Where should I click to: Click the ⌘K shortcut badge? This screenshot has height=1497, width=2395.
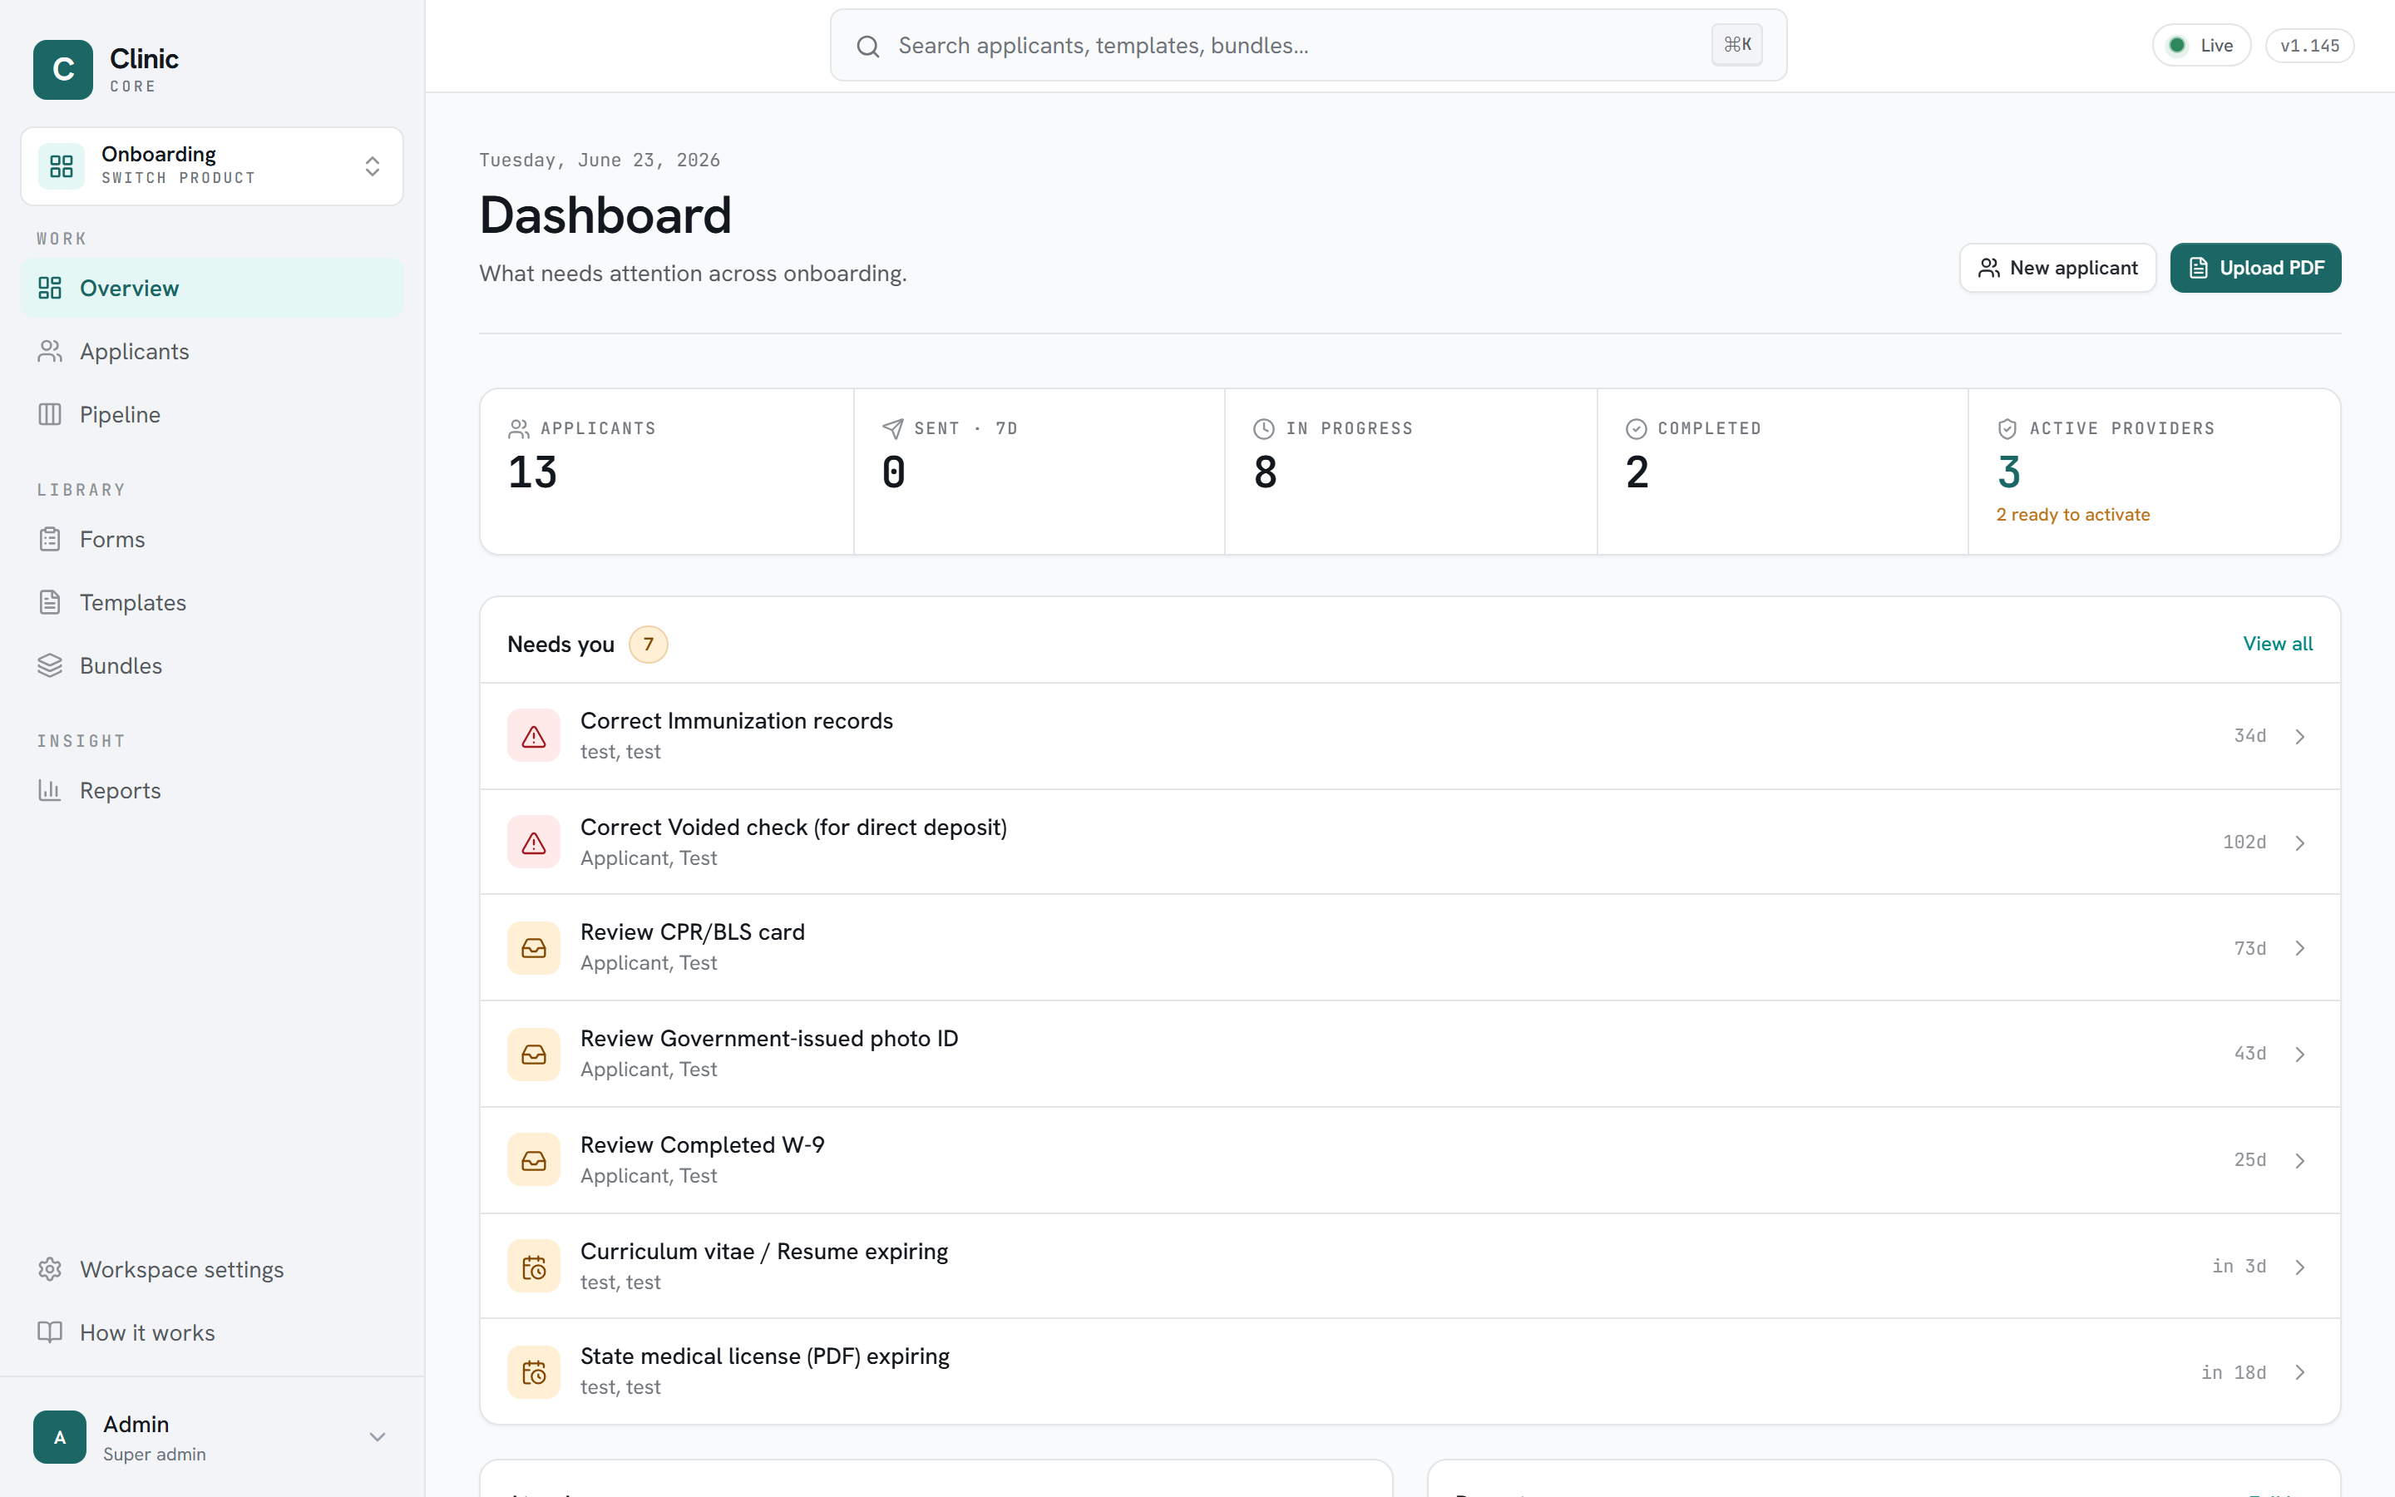(x=1737, y=45)
